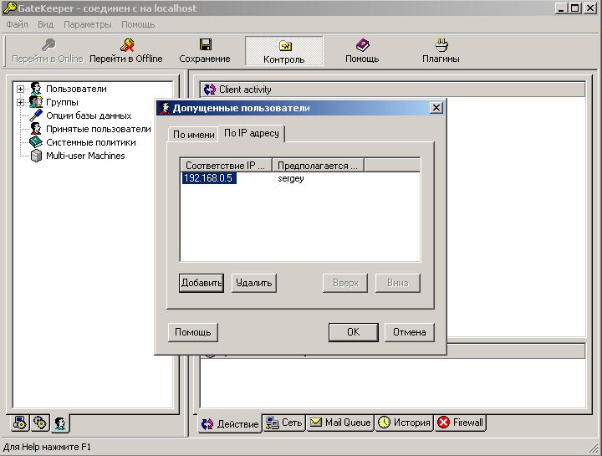
Task: Click the Вверх button
Action: [345, 283]
